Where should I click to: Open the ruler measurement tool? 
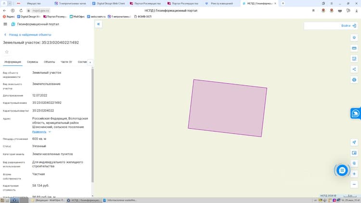pos(354,48)
